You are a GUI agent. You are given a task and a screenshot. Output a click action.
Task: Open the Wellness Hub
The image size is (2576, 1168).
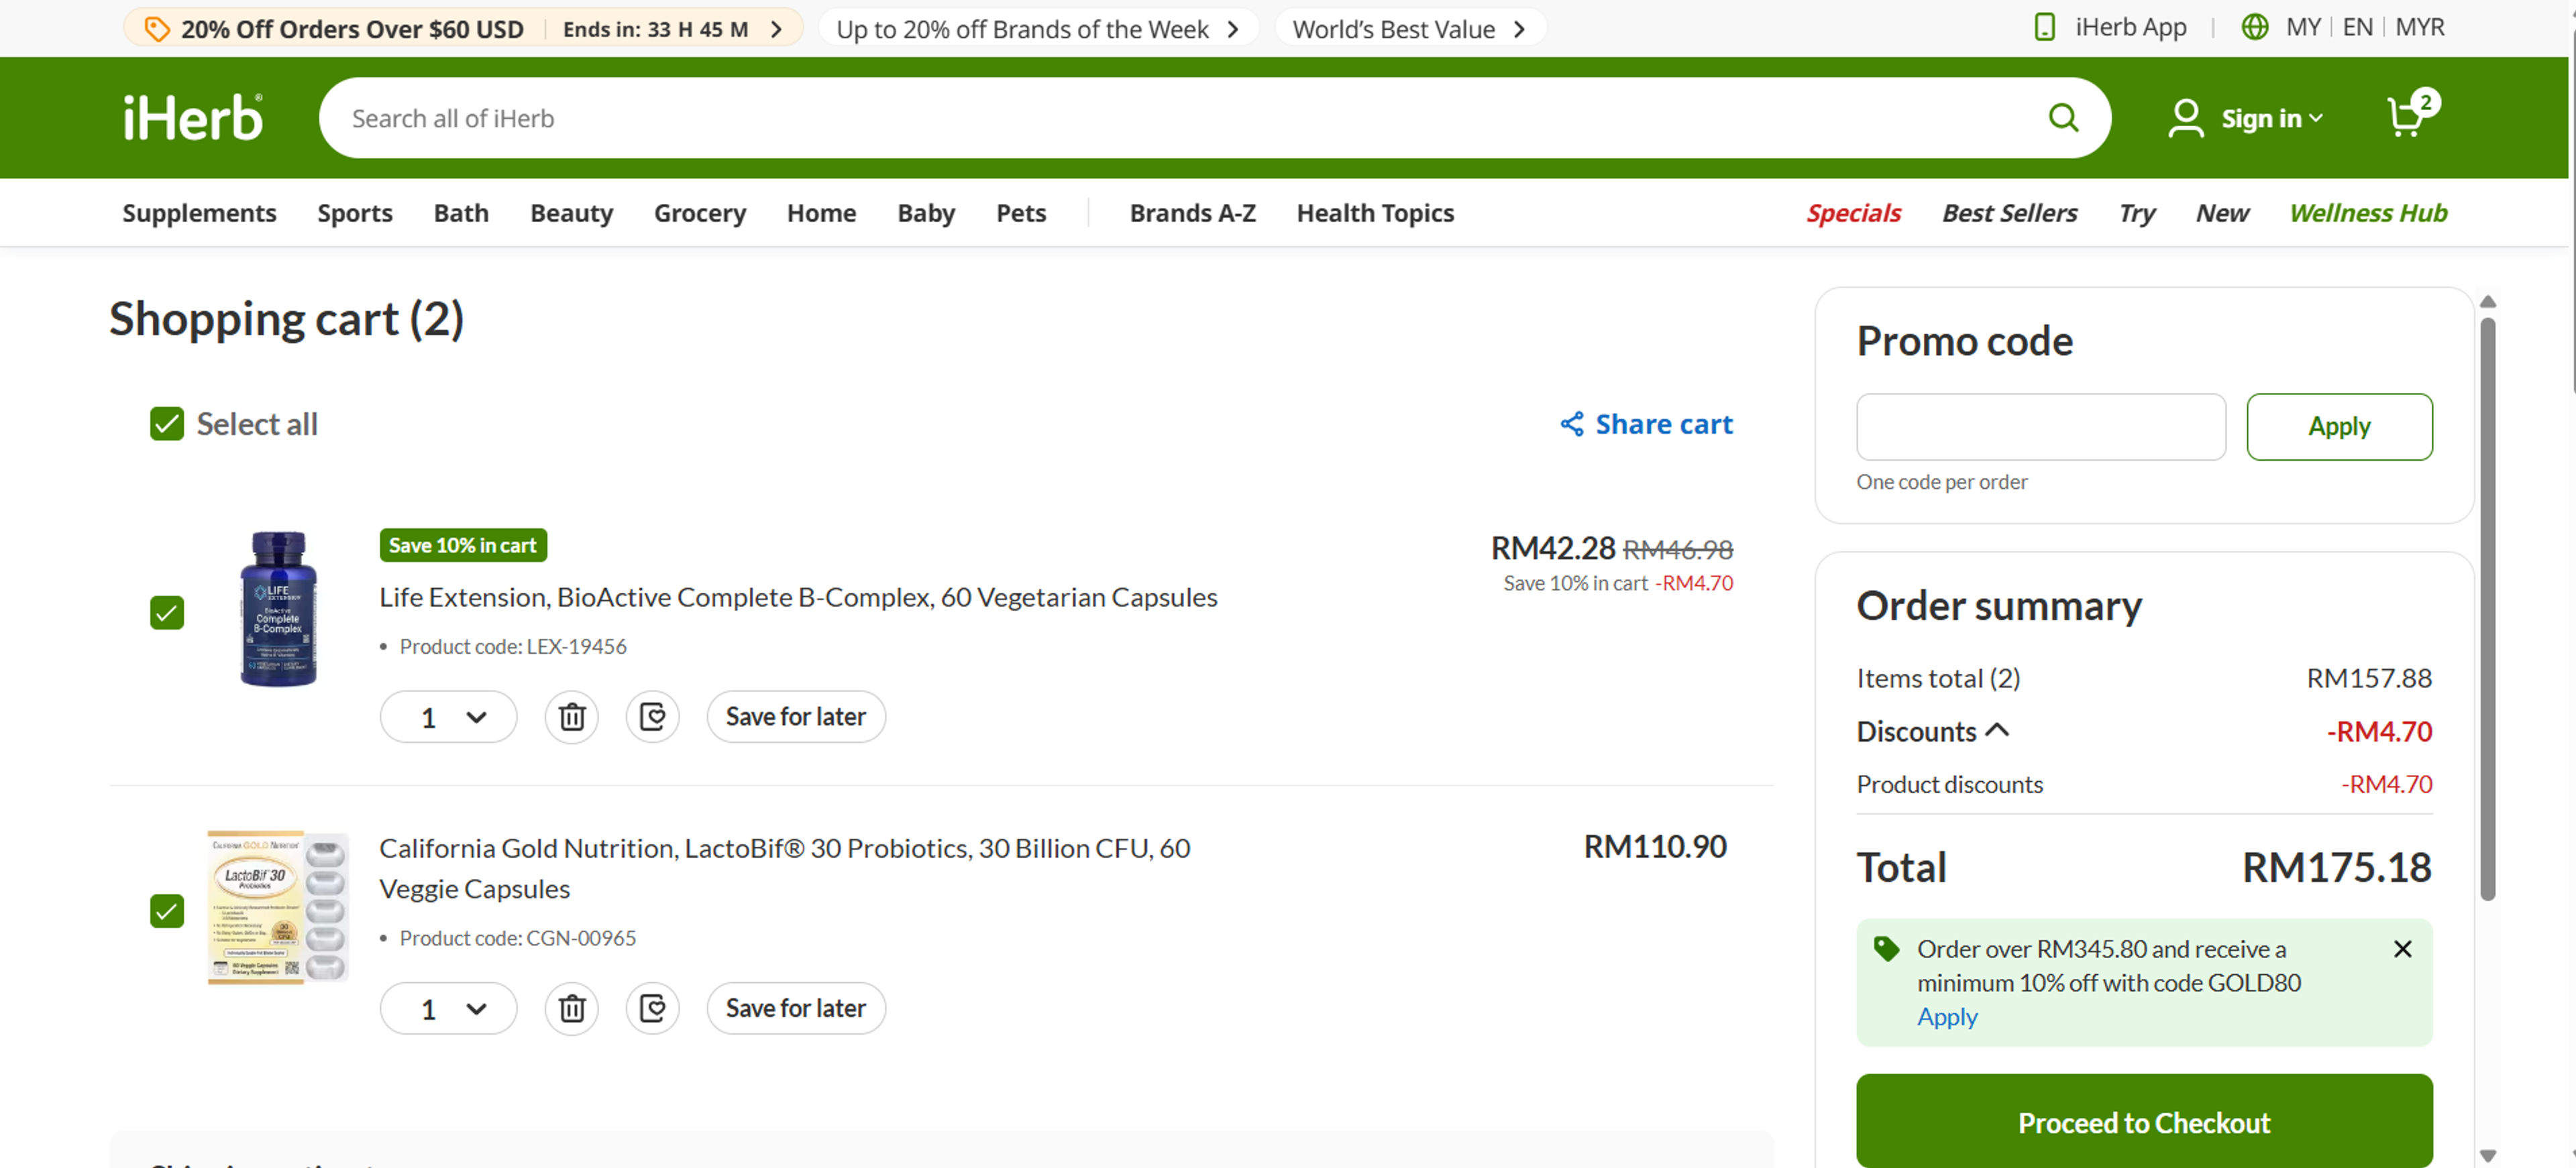[2368, 213]
